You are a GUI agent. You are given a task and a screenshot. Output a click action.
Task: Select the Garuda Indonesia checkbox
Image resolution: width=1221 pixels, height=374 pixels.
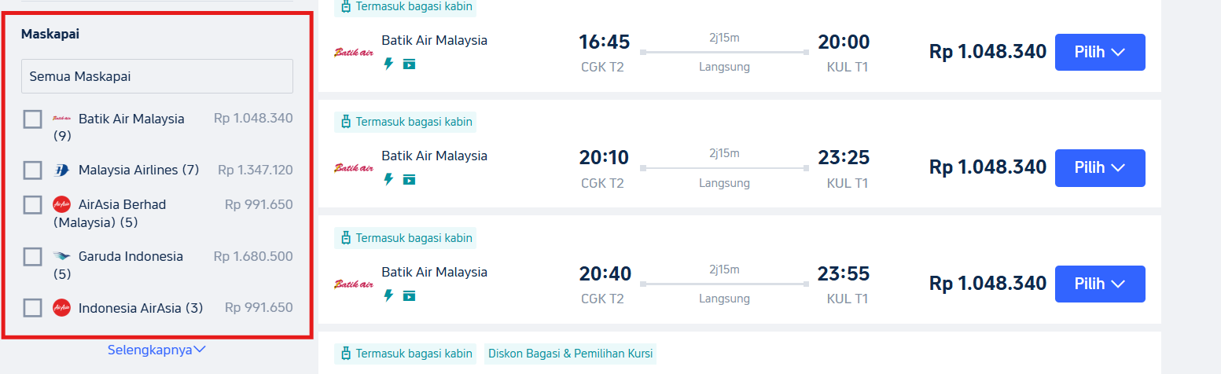point(32,257)
